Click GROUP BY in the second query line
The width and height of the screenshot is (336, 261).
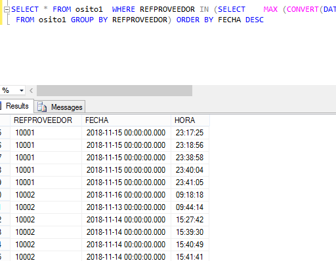[89, 20]
